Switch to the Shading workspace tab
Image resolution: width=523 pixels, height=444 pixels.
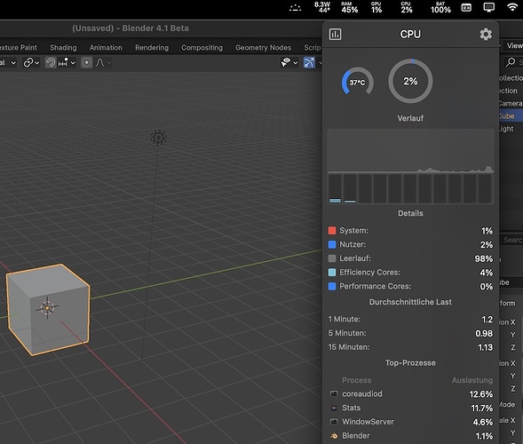click(63, 48)
